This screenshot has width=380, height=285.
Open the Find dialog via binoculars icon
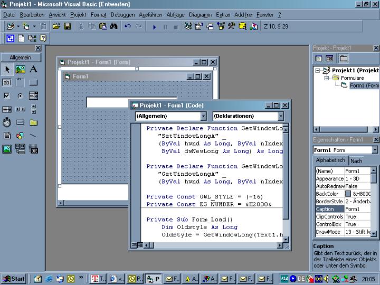(x=113, y=26)
